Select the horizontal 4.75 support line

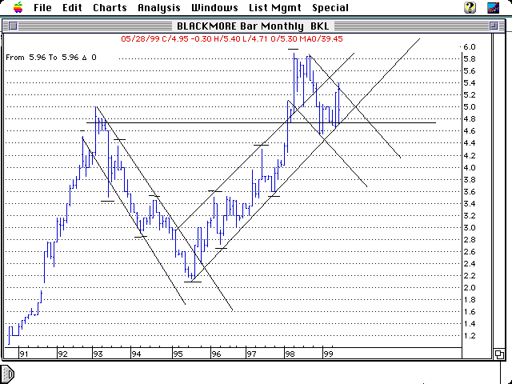click(261, 122)
